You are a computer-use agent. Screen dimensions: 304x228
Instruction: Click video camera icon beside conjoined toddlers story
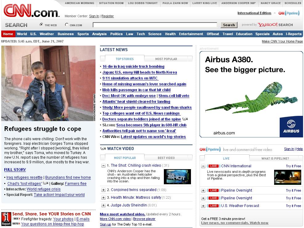point(185,119)
